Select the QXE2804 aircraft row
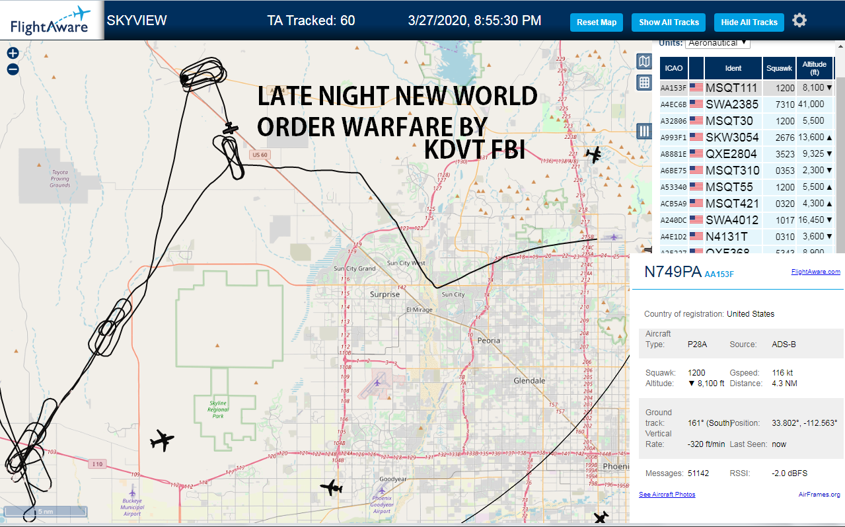This screenshot has width=845, height=527. pos(746,154)
